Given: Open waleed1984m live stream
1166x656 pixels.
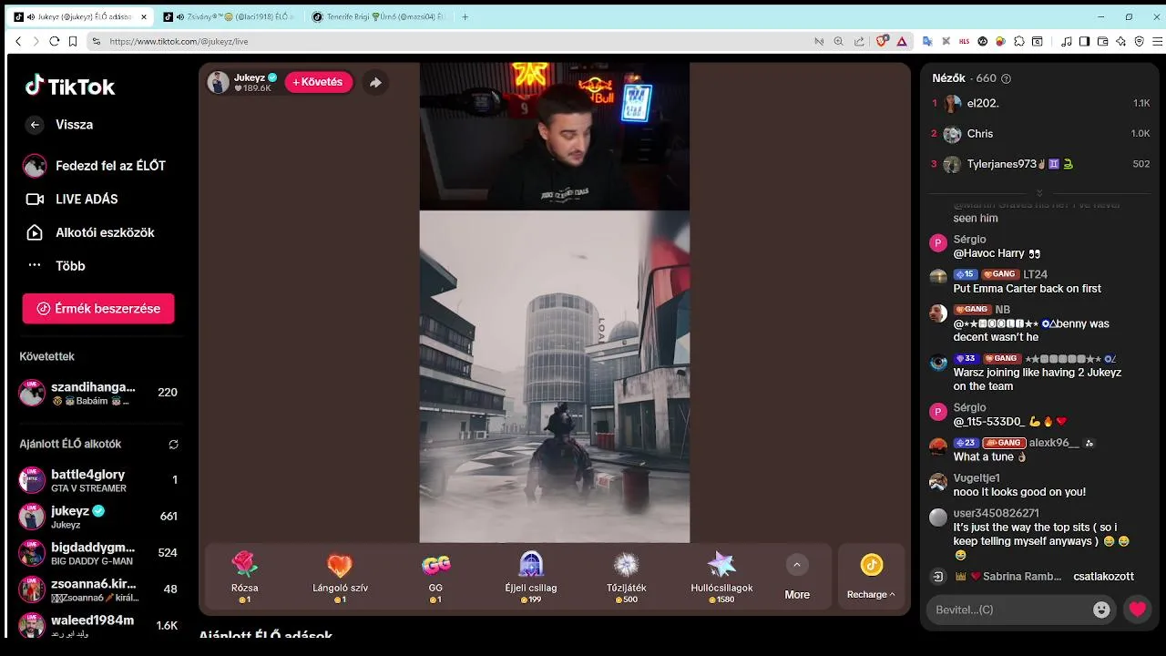Looking at the screenshot, I should [98, 626].
